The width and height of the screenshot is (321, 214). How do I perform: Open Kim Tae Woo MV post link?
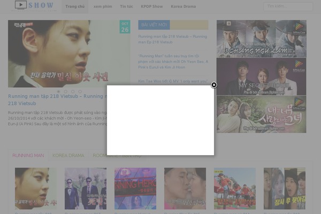click(x=173, y=81)
